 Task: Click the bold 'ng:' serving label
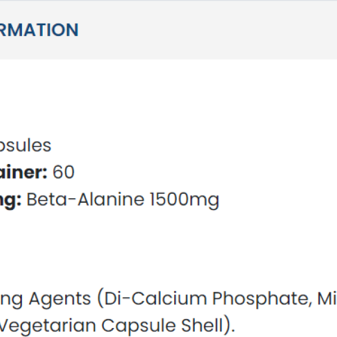10,199
